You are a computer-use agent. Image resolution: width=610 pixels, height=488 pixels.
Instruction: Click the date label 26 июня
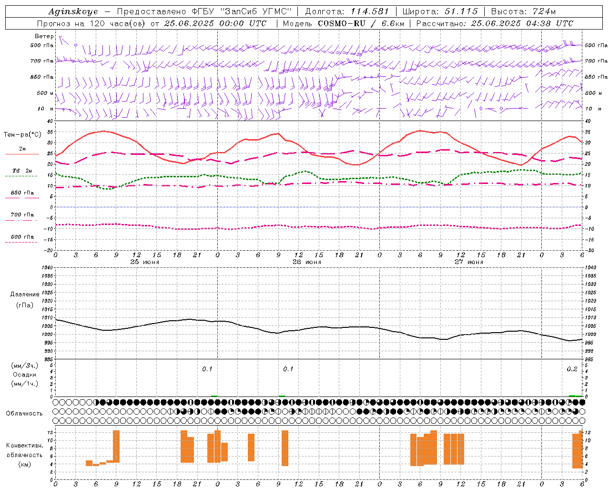tap(306, 262)
